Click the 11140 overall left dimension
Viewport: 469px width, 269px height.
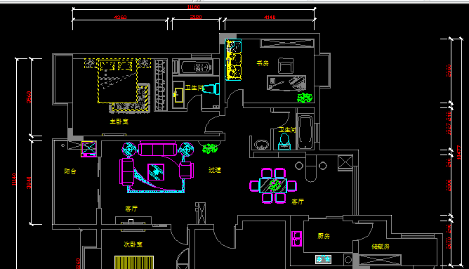pyautogui.click(x=14, y=179)
